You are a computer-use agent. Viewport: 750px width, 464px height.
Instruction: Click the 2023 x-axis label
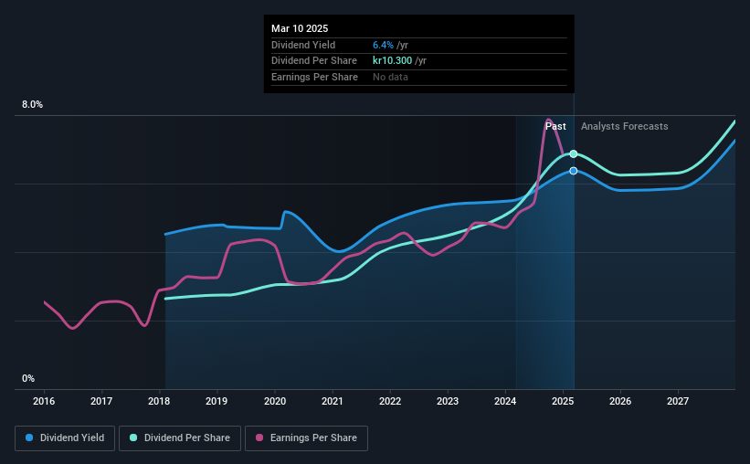pos(448,401)
